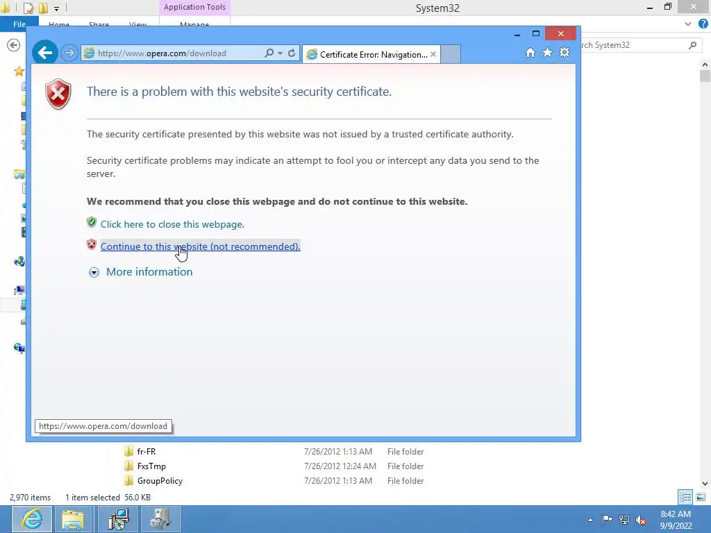Open the Server Manager taskbar icon
This screenshot has width=711, height=533.
(x=160, y=519)
